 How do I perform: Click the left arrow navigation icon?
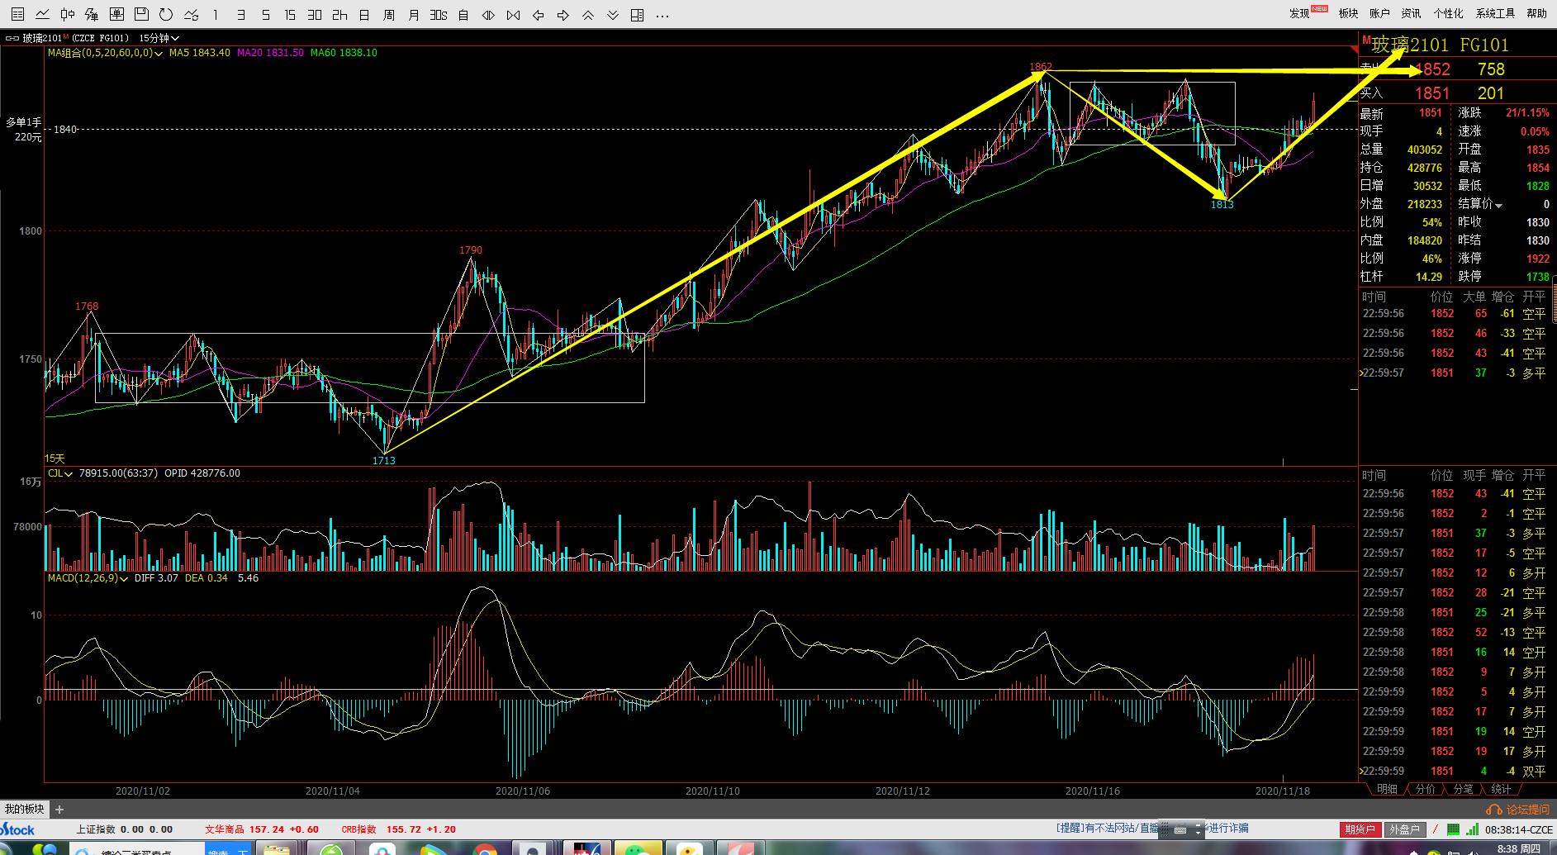point(539,15)
